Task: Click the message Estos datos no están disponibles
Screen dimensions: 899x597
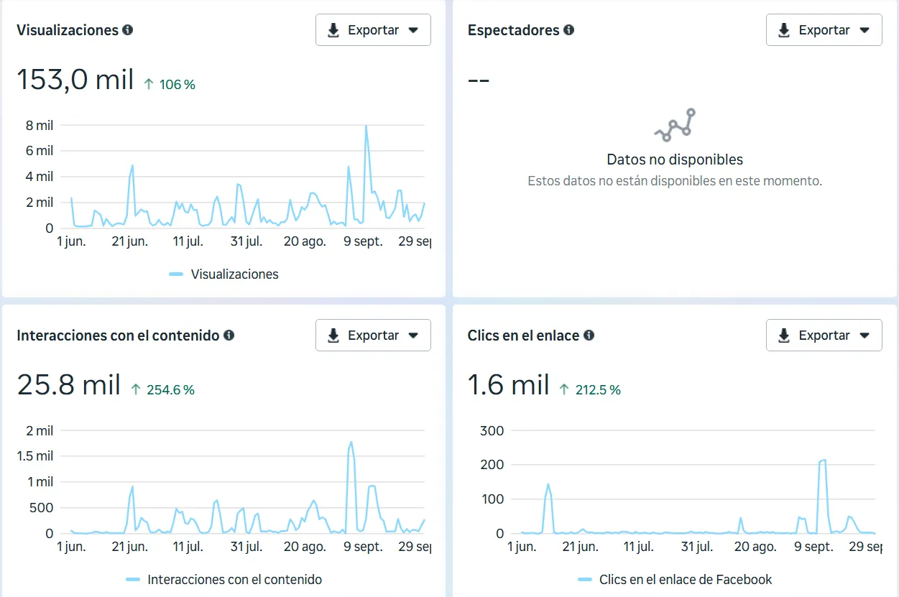Action: (675, 181)
